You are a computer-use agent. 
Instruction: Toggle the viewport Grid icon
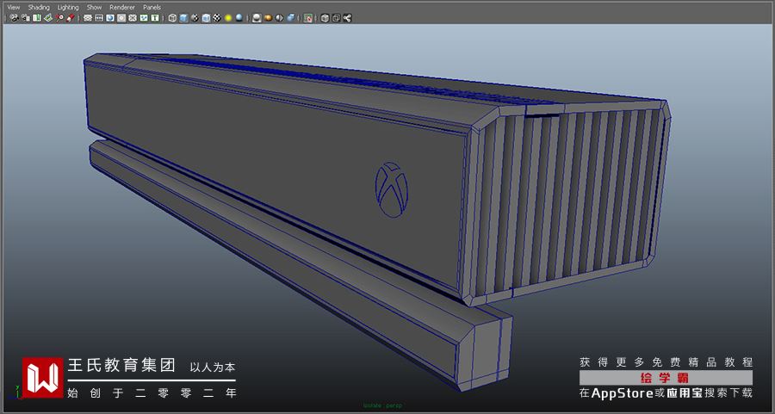[x=88, y=18]
